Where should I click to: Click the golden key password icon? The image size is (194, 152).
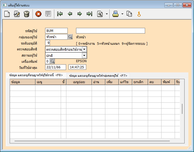click(139, 14)
